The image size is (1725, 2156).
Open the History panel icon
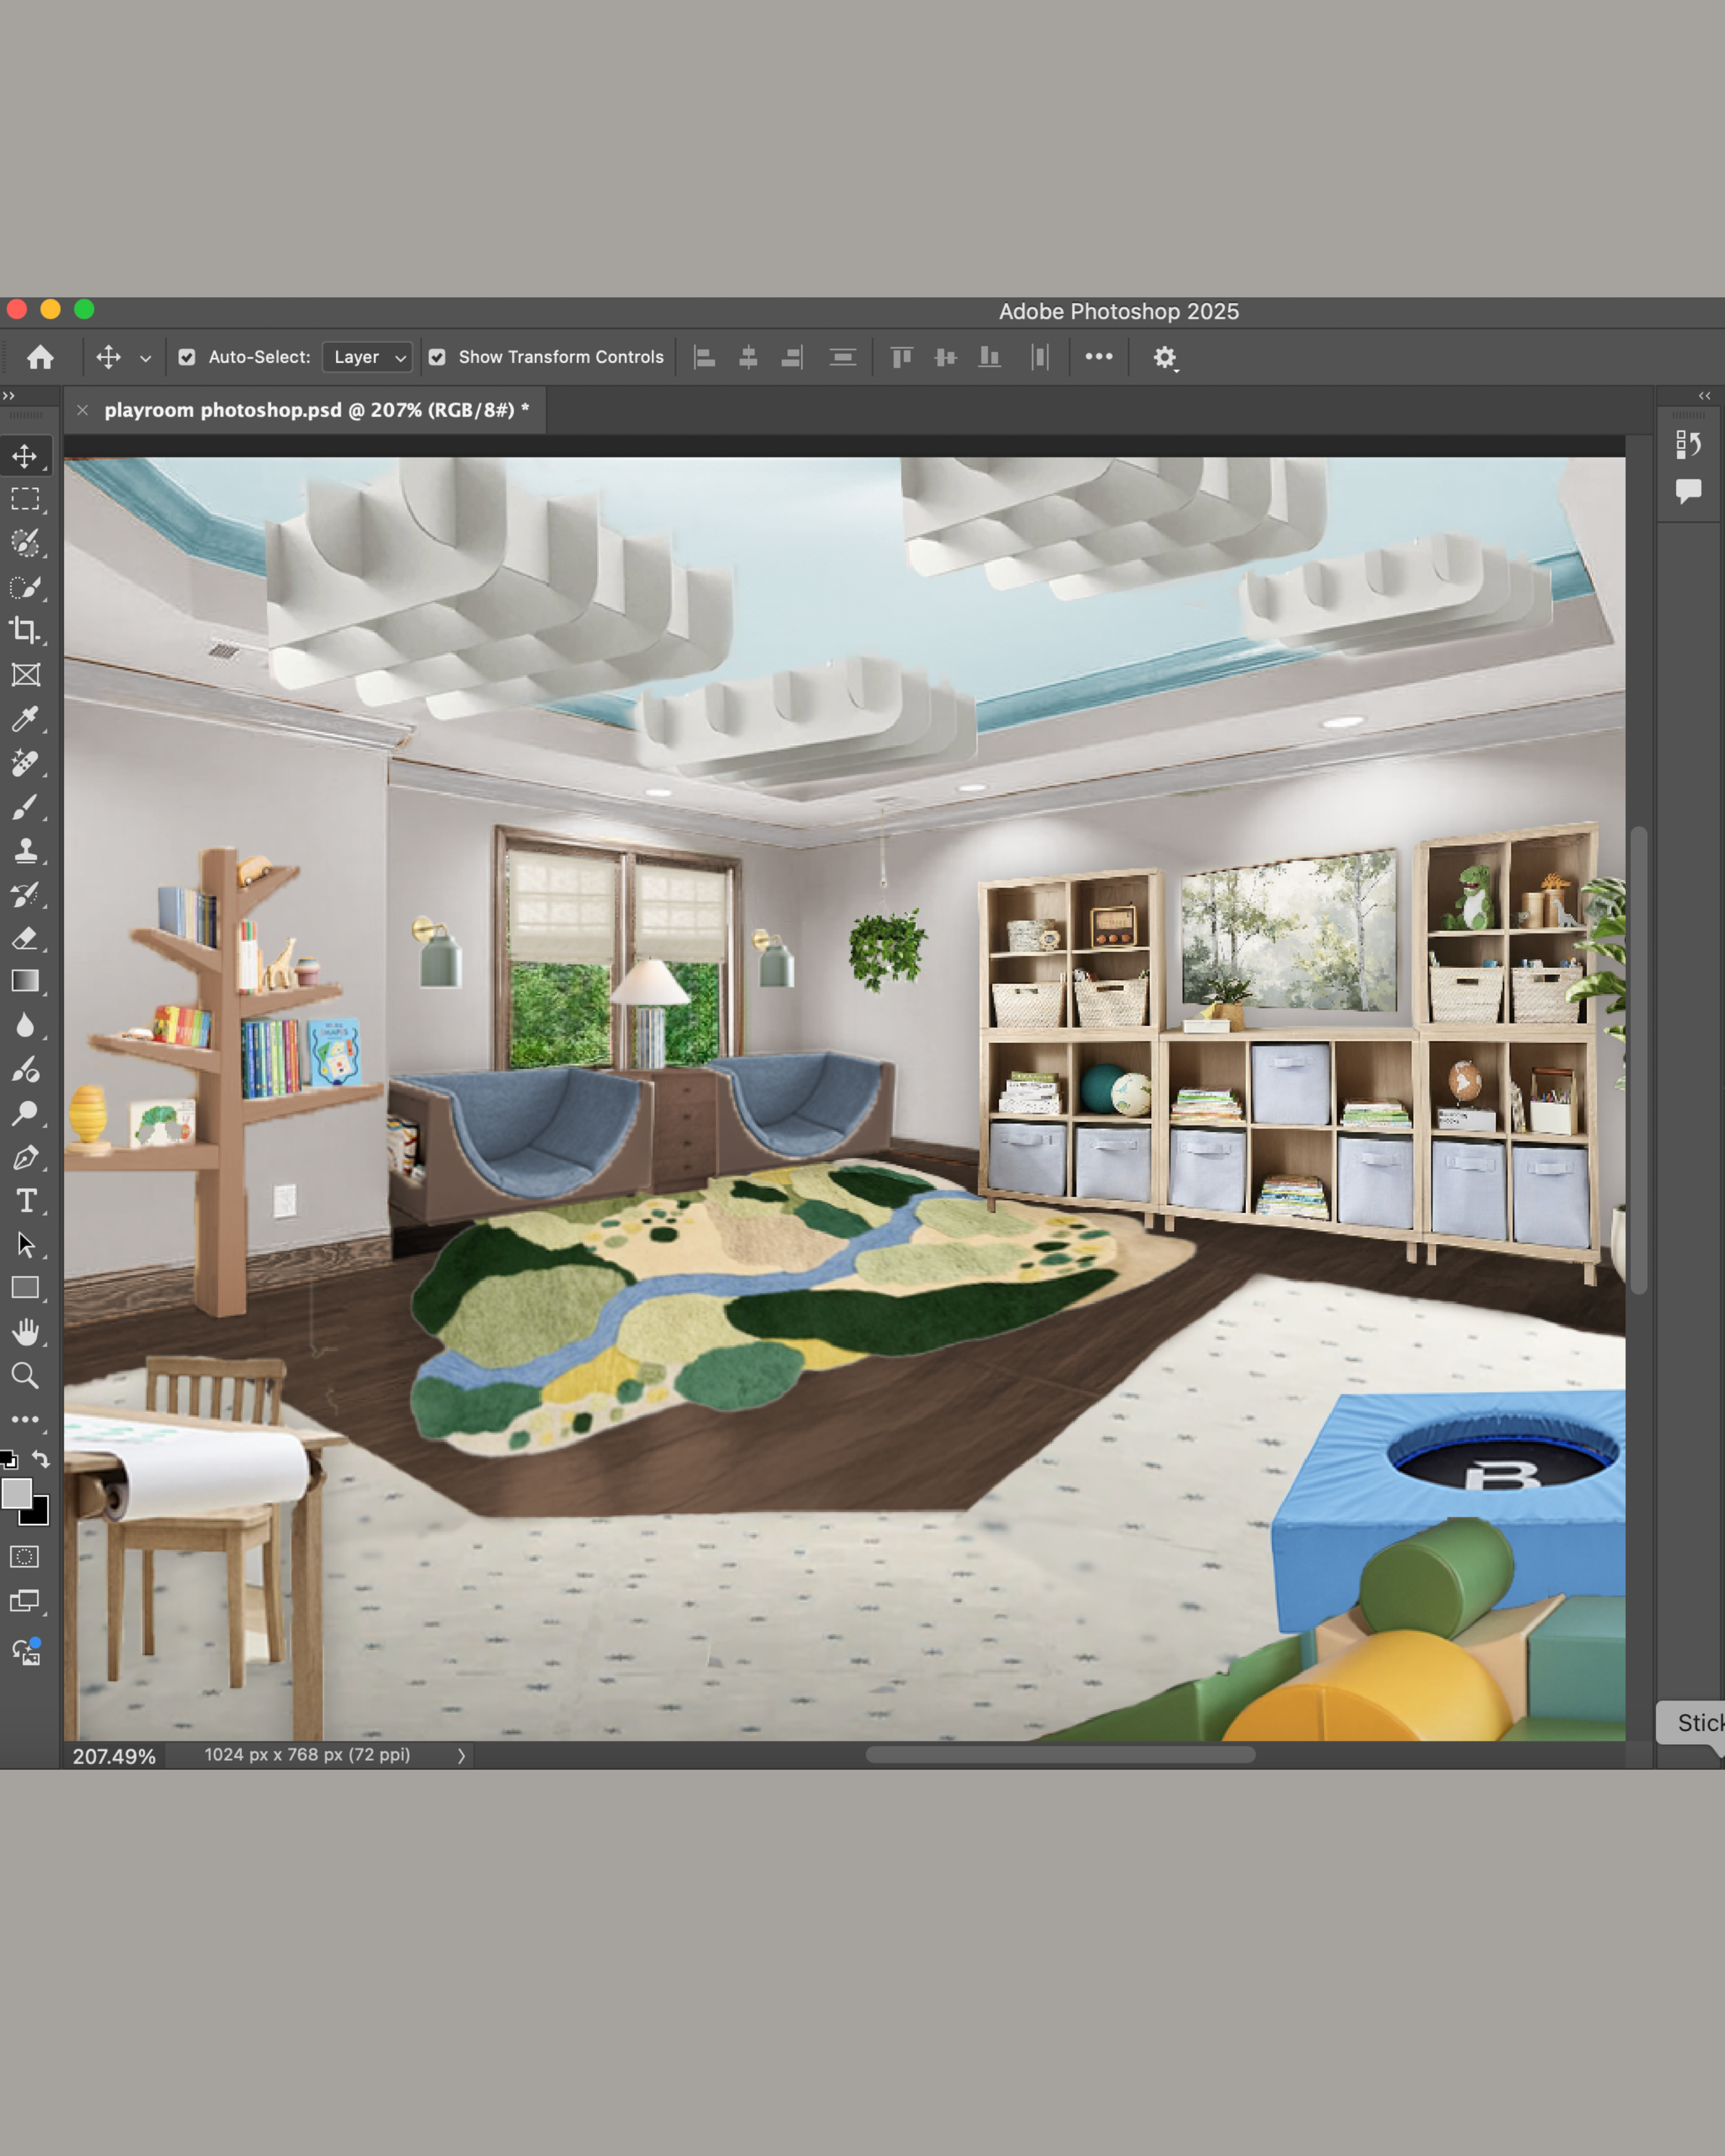[1688, 444]
